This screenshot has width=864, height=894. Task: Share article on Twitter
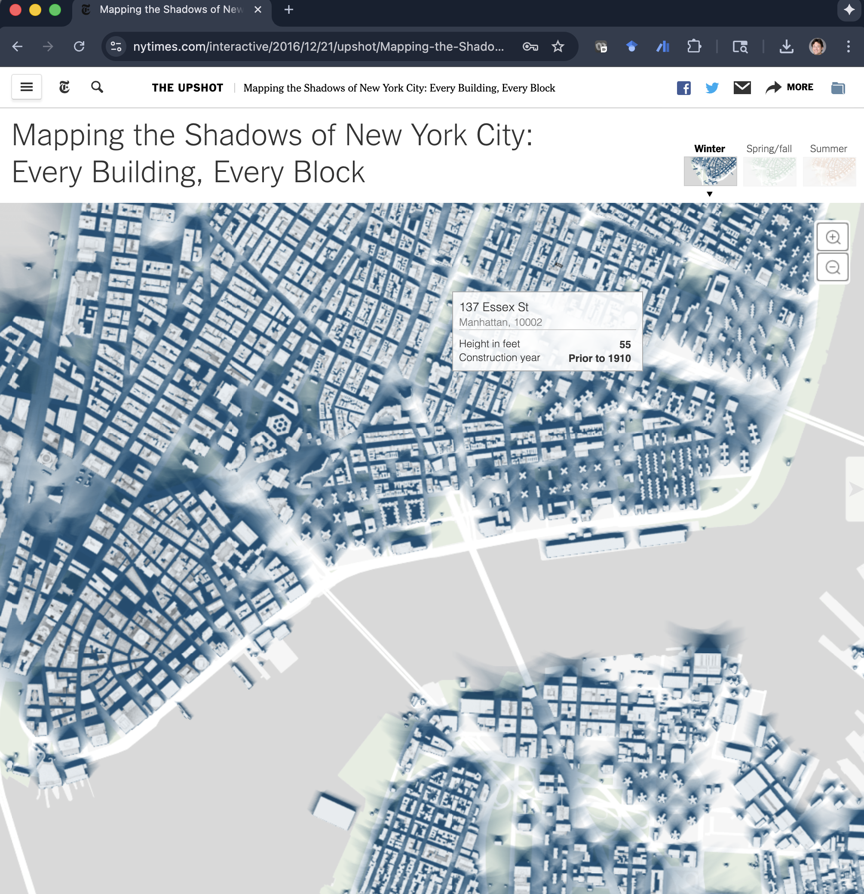click(x=712, y=88)
